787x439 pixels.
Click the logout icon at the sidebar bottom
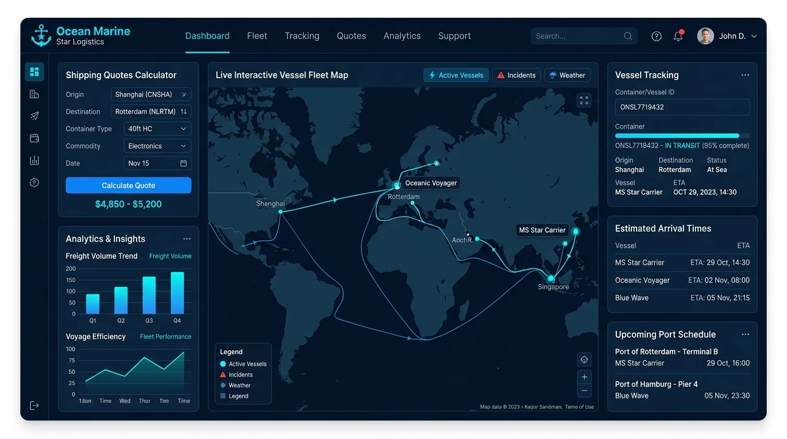[x=34, y=405]
